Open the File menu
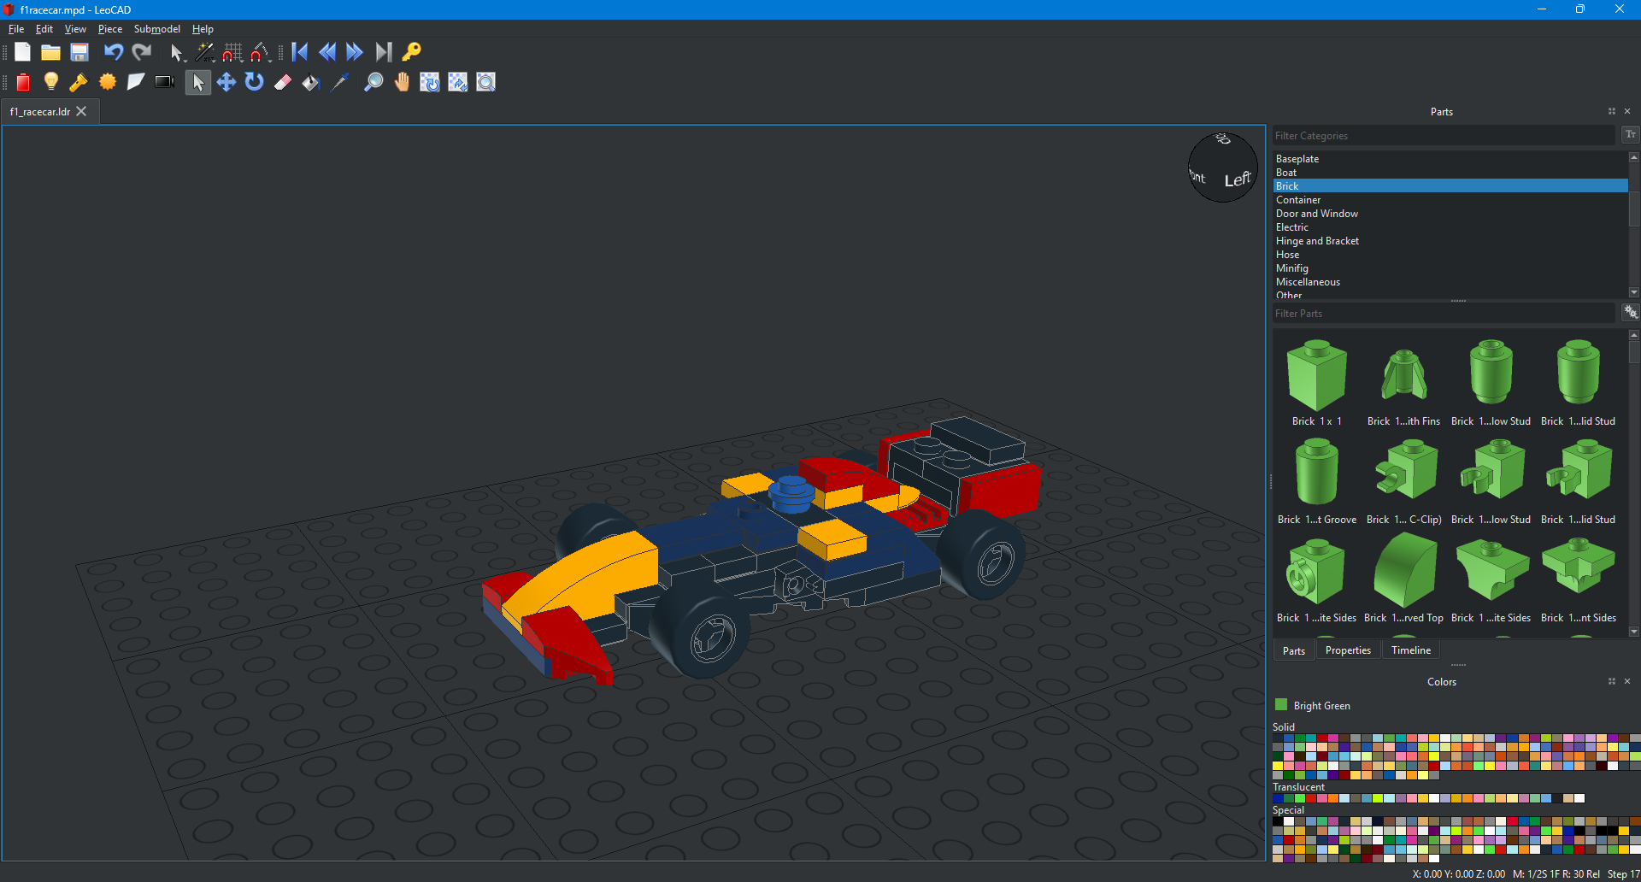The width and height of the screenshot is (1641, 882). click(16, 29)
